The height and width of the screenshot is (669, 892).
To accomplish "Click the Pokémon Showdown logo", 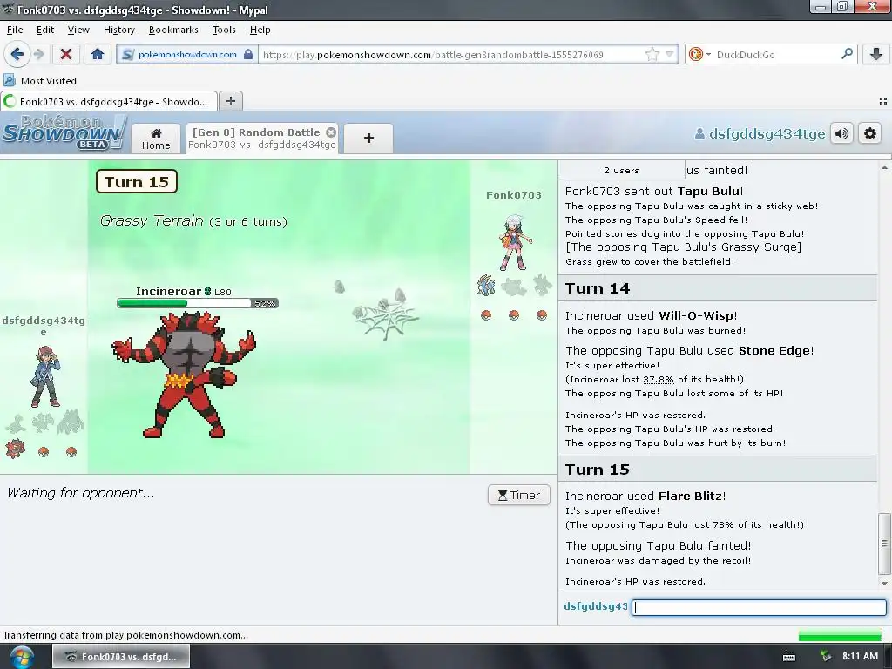I will 64,132.
